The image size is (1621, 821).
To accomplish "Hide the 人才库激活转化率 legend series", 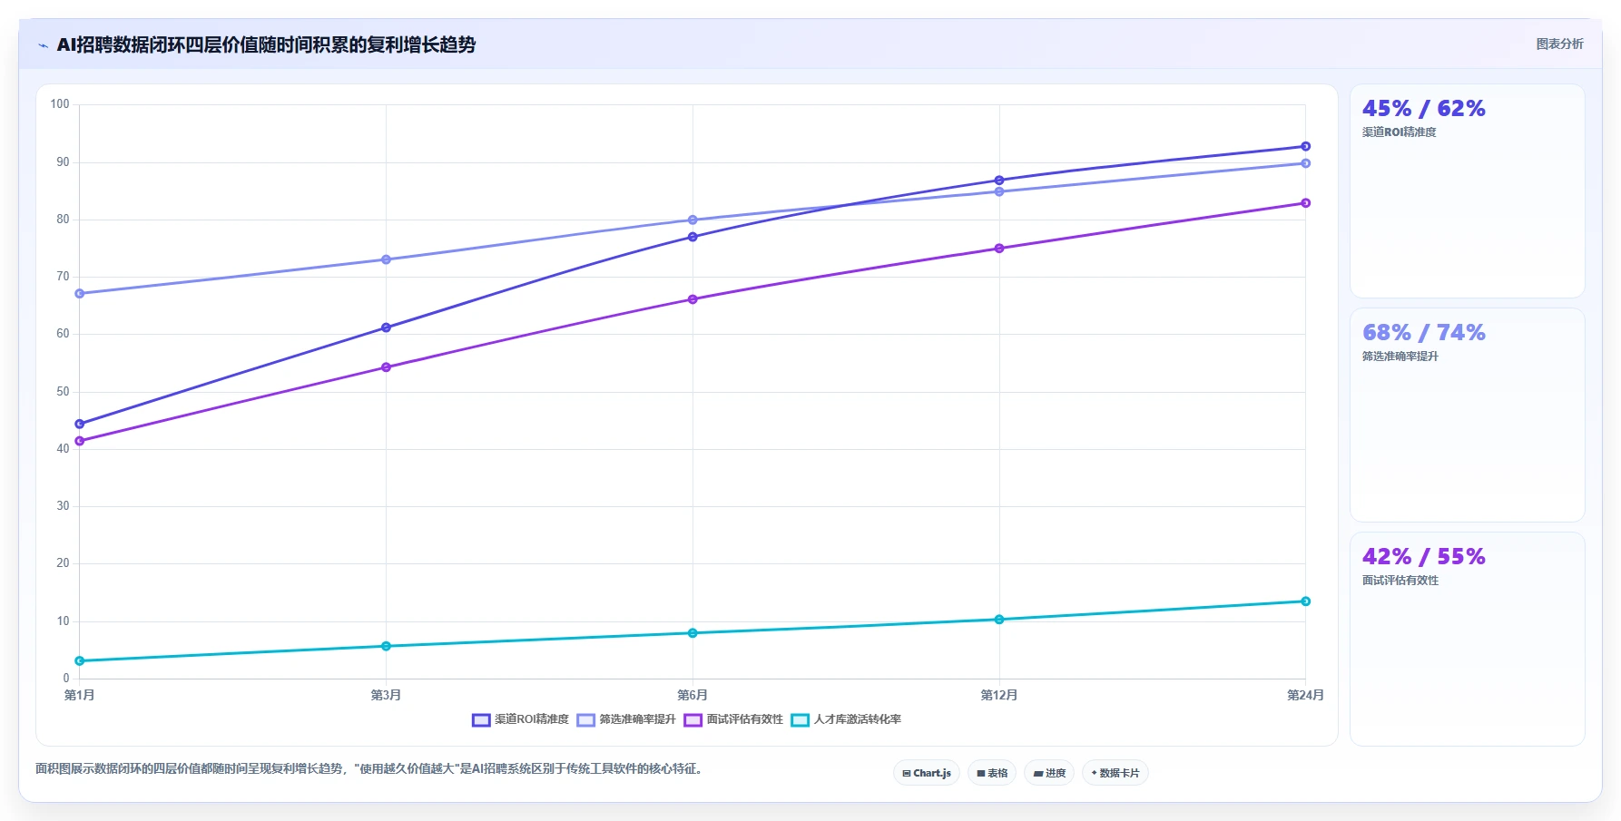I will 846,719.
